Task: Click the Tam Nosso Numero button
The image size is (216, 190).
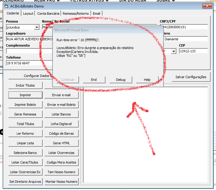Action: pos(62,172)
